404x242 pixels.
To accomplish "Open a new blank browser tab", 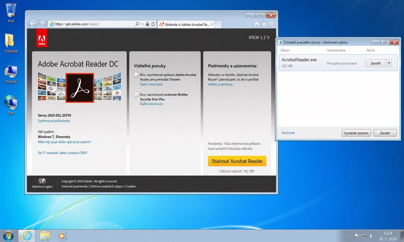I will (218, 24).
